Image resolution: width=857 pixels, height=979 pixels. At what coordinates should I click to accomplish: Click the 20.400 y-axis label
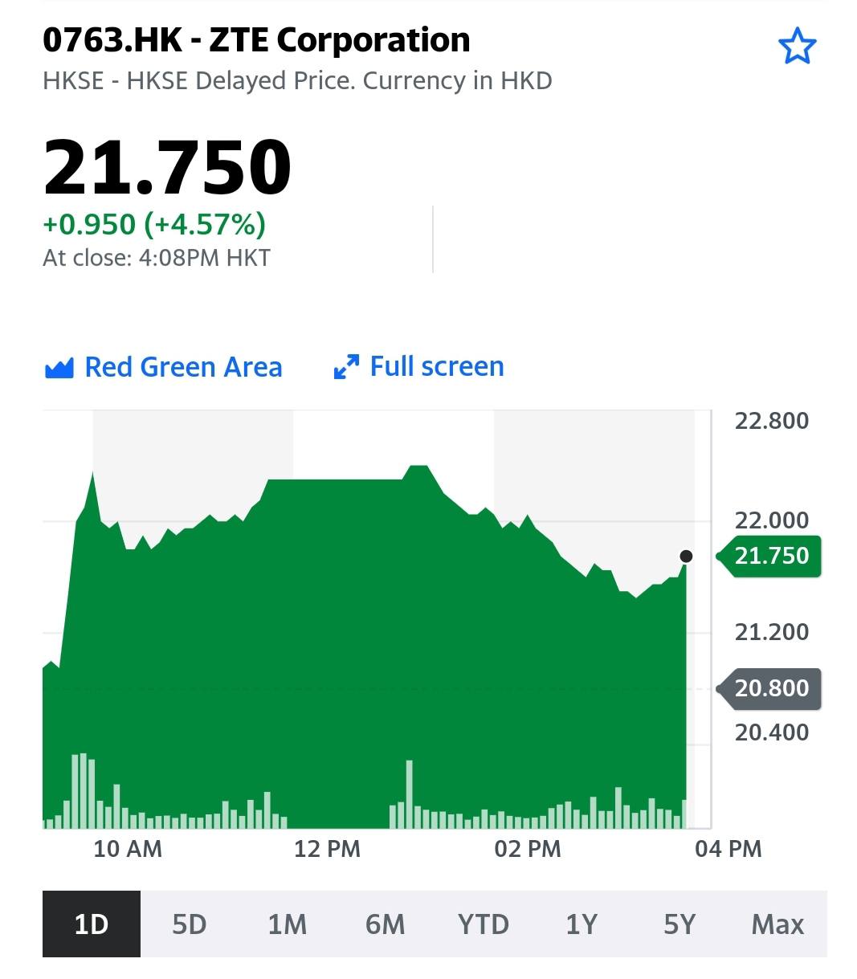pyautogui.click(x=772, y=732)
